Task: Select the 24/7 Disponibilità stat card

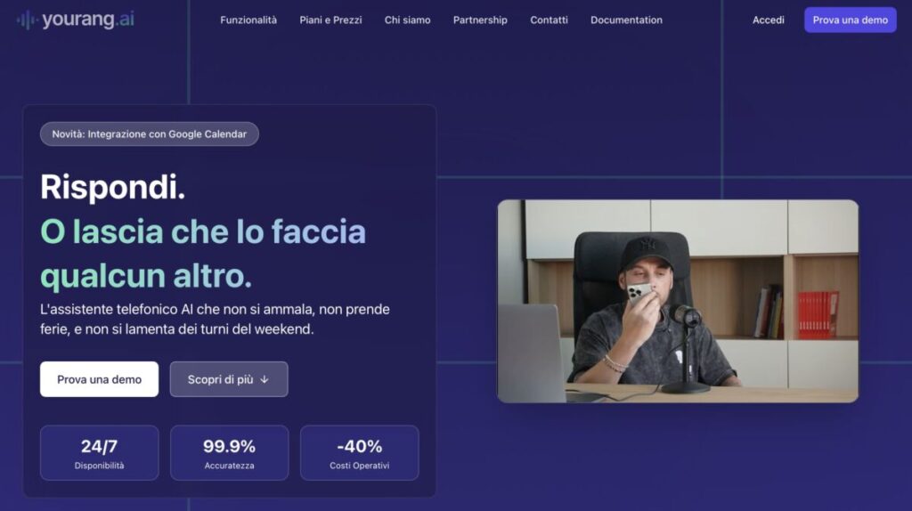Action: (x=100, y=453)
